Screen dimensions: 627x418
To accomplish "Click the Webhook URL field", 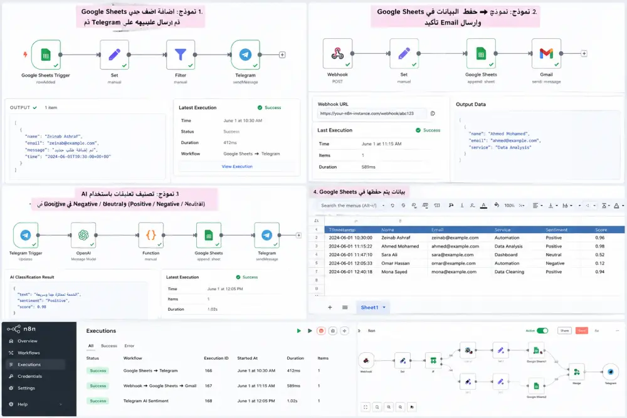I will click(372, 113).
